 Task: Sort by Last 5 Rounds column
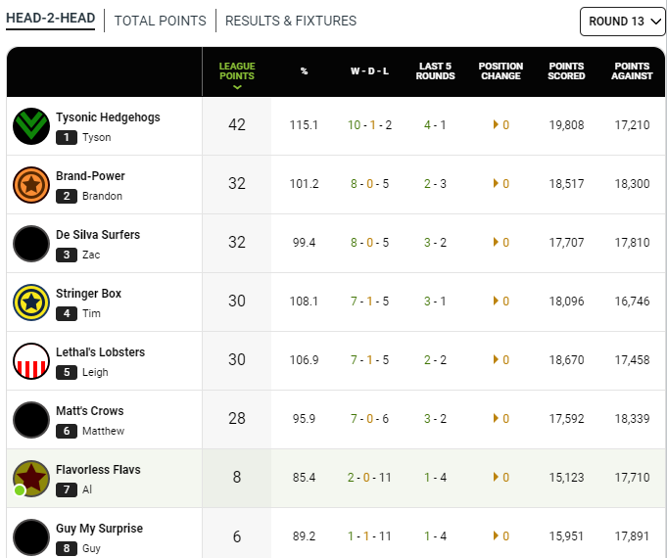click(435, 71)
